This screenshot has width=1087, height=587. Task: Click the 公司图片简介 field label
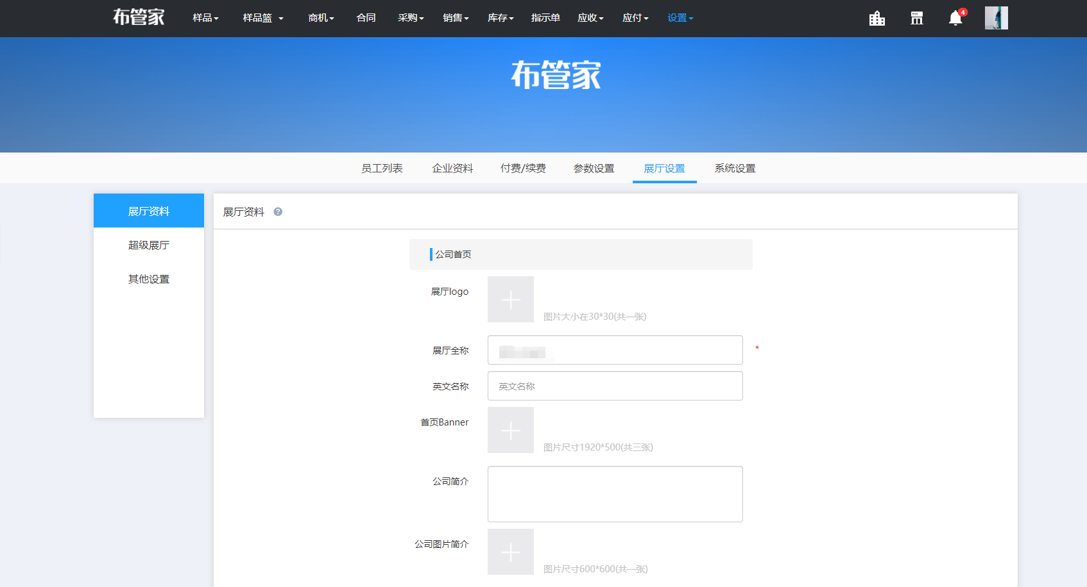pos(441,544)
